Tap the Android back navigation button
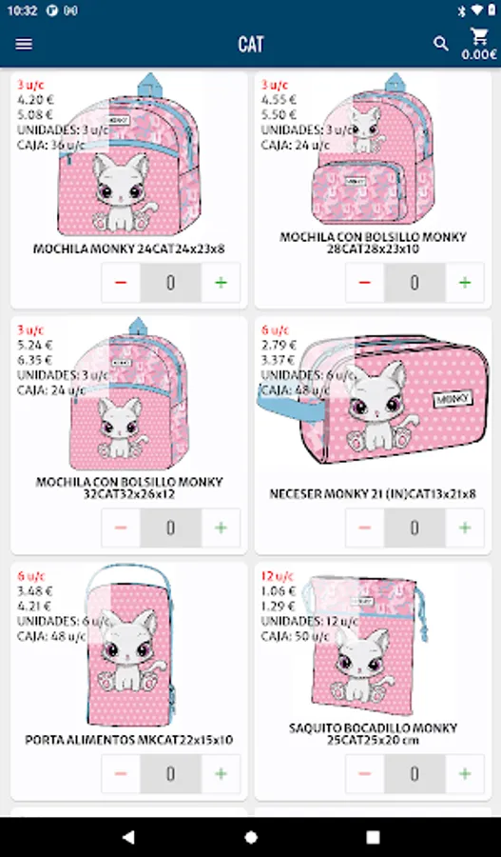The image size is (501, 857). click(x=128, y=837)
